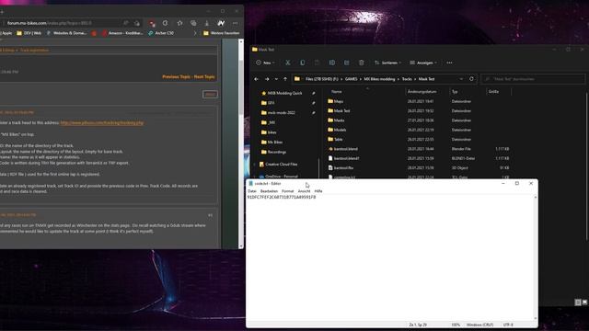Sort files by the Typ column header
The image size is (589, 331).
(x=455, y=92)
